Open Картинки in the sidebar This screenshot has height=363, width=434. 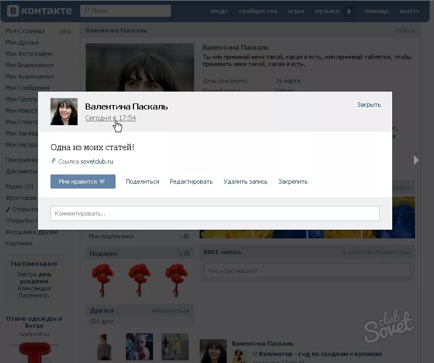[19, 243]
